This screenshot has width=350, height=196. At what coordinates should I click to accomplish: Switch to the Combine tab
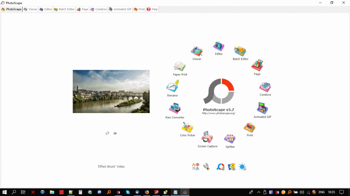click(98, 9)
